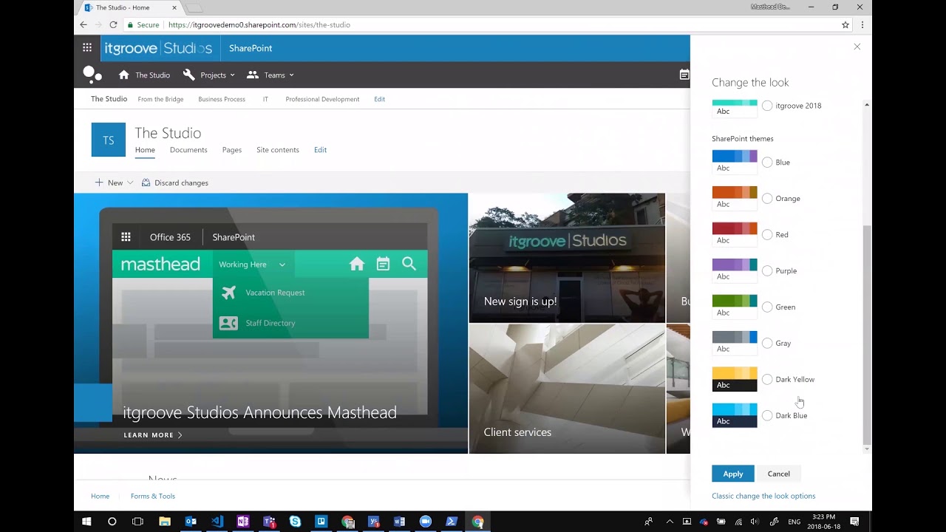946x532 pixels.
Task: Open the Office 365 app launcher waffle
Action: tap(87, 48)
